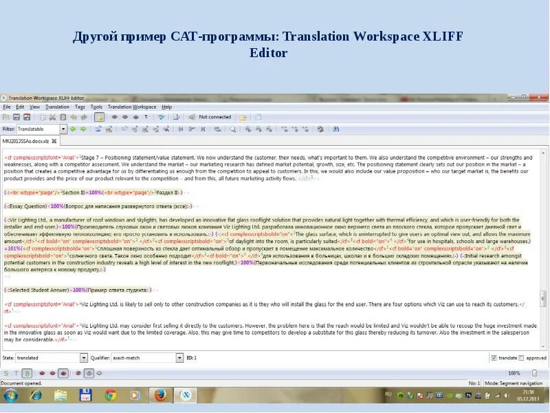The height and width of the screenshot is (413, 550).
Task: Click the Redo arrow icon
Action: [x=84, y=117]
